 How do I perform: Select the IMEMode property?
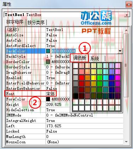(26, 115)
